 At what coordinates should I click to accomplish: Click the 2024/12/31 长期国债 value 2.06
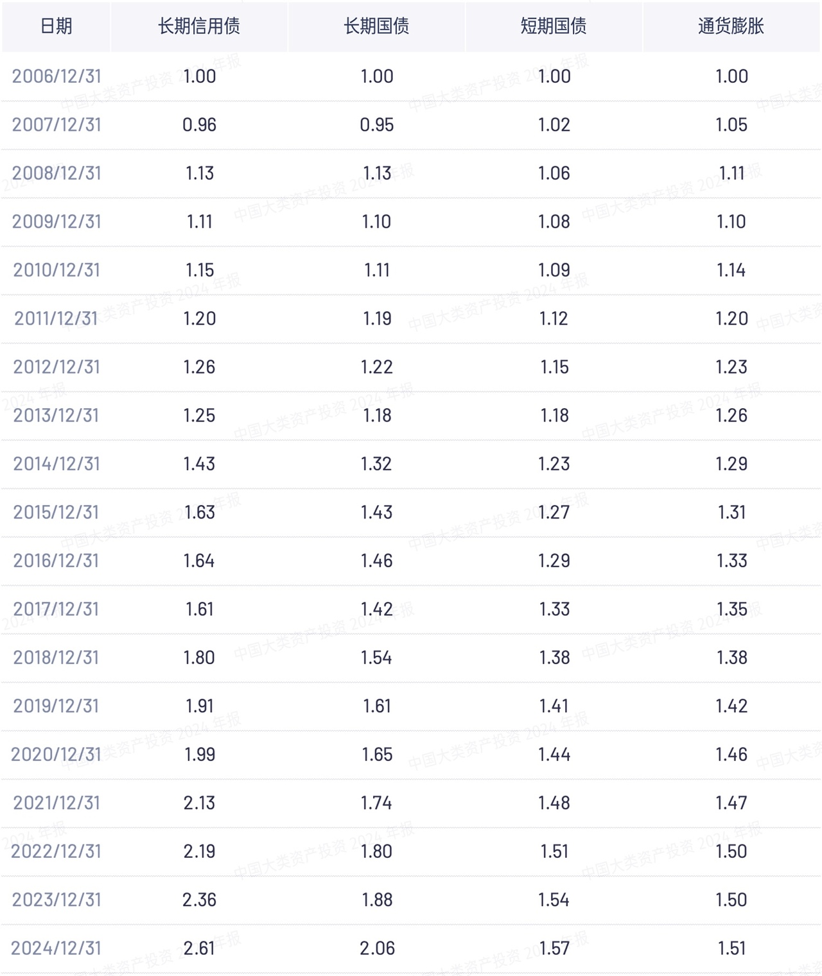(377, 948)
